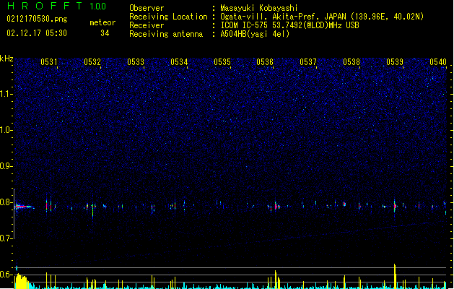This screenshot has height=289, width=454.
Task: Click the 0538 time marker
Action: coord(352,62)
